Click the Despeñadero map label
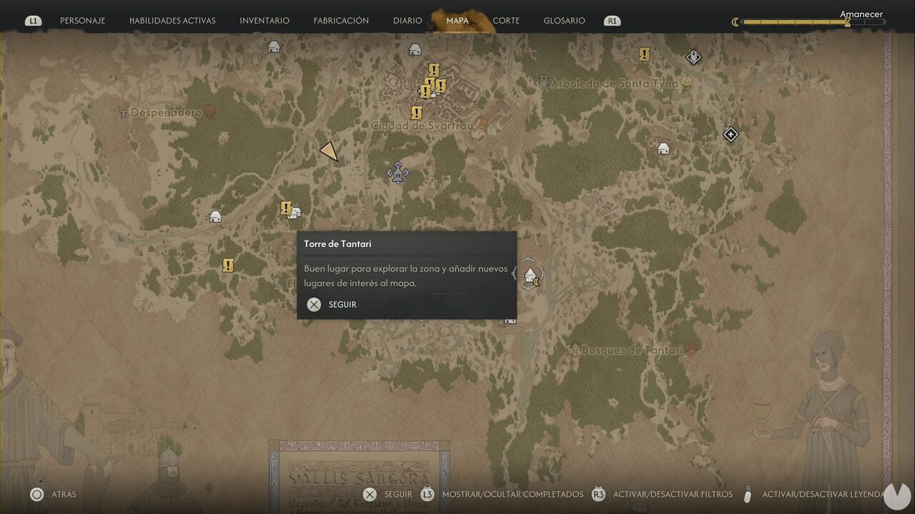Image resolution: width=915 pixels, height=514 pixels. (x=166, y=112)
